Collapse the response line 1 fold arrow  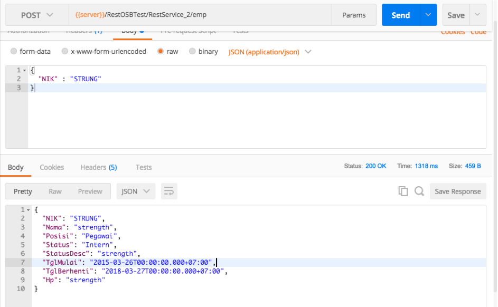click(x=29, y=210)
